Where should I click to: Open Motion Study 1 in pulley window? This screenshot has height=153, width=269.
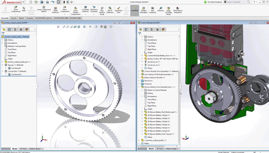(x=35, y=149)
